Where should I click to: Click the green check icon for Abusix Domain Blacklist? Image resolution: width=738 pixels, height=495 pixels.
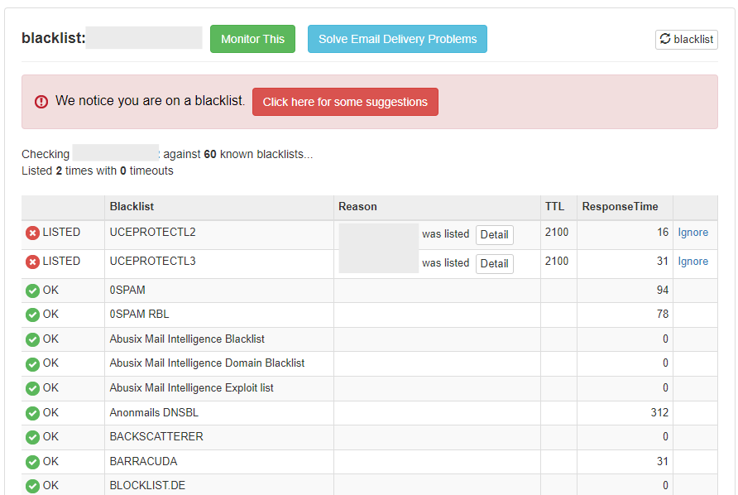[x=32, y=363]
